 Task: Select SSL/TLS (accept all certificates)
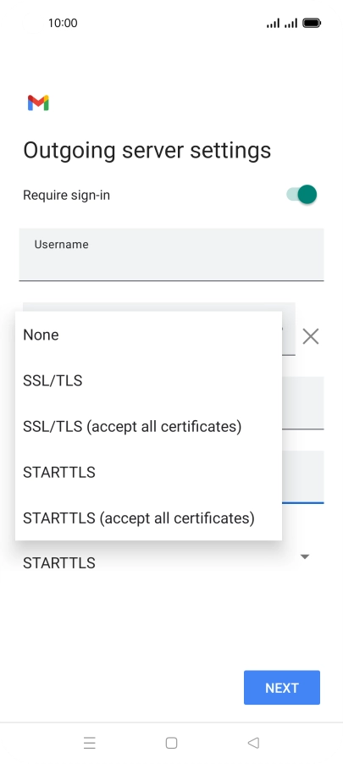tap(148, 426)
